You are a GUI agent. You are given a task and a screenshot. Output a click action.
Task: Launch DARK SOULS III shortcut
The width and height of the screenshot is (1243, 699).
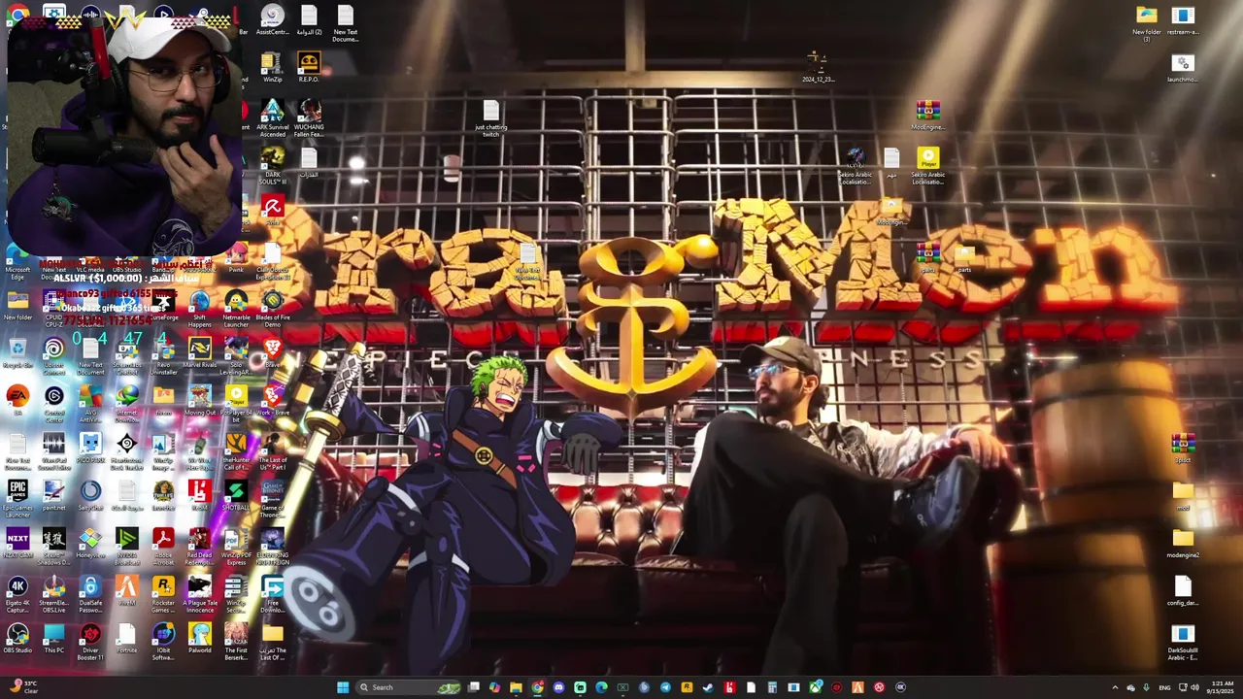[273, 165]
